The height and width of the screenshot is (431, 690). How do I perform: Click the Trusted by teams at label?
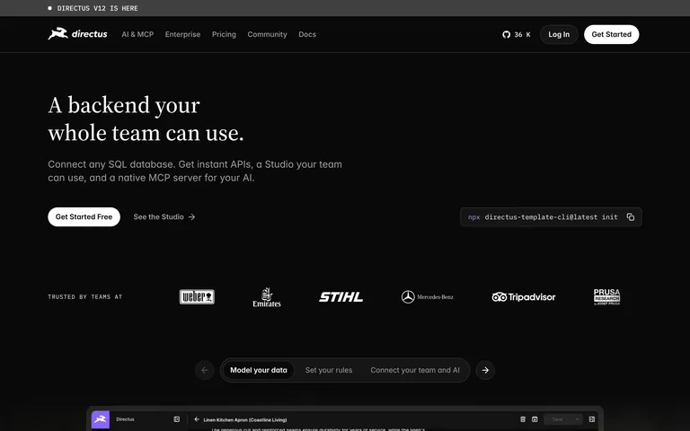(85, 297)
